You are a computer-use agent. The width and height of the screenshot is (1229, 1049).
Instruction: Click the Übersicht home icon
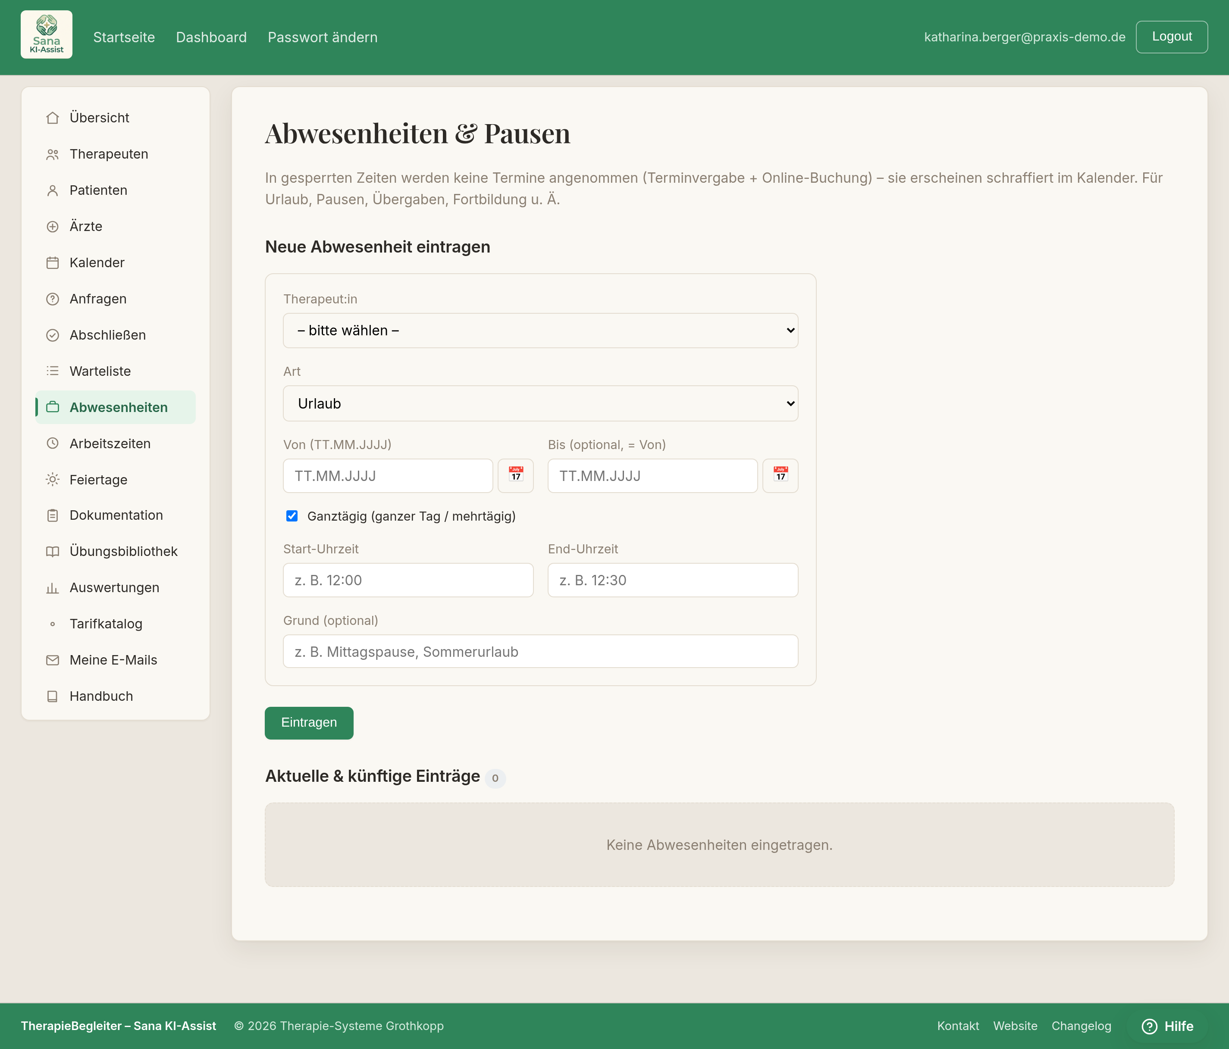click(x=53, y=118)
